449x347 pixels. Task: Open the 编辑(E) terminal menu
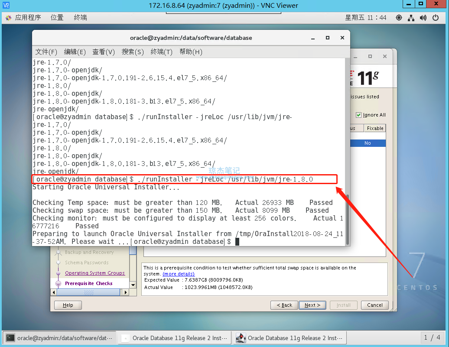click(x=75, y=52)
